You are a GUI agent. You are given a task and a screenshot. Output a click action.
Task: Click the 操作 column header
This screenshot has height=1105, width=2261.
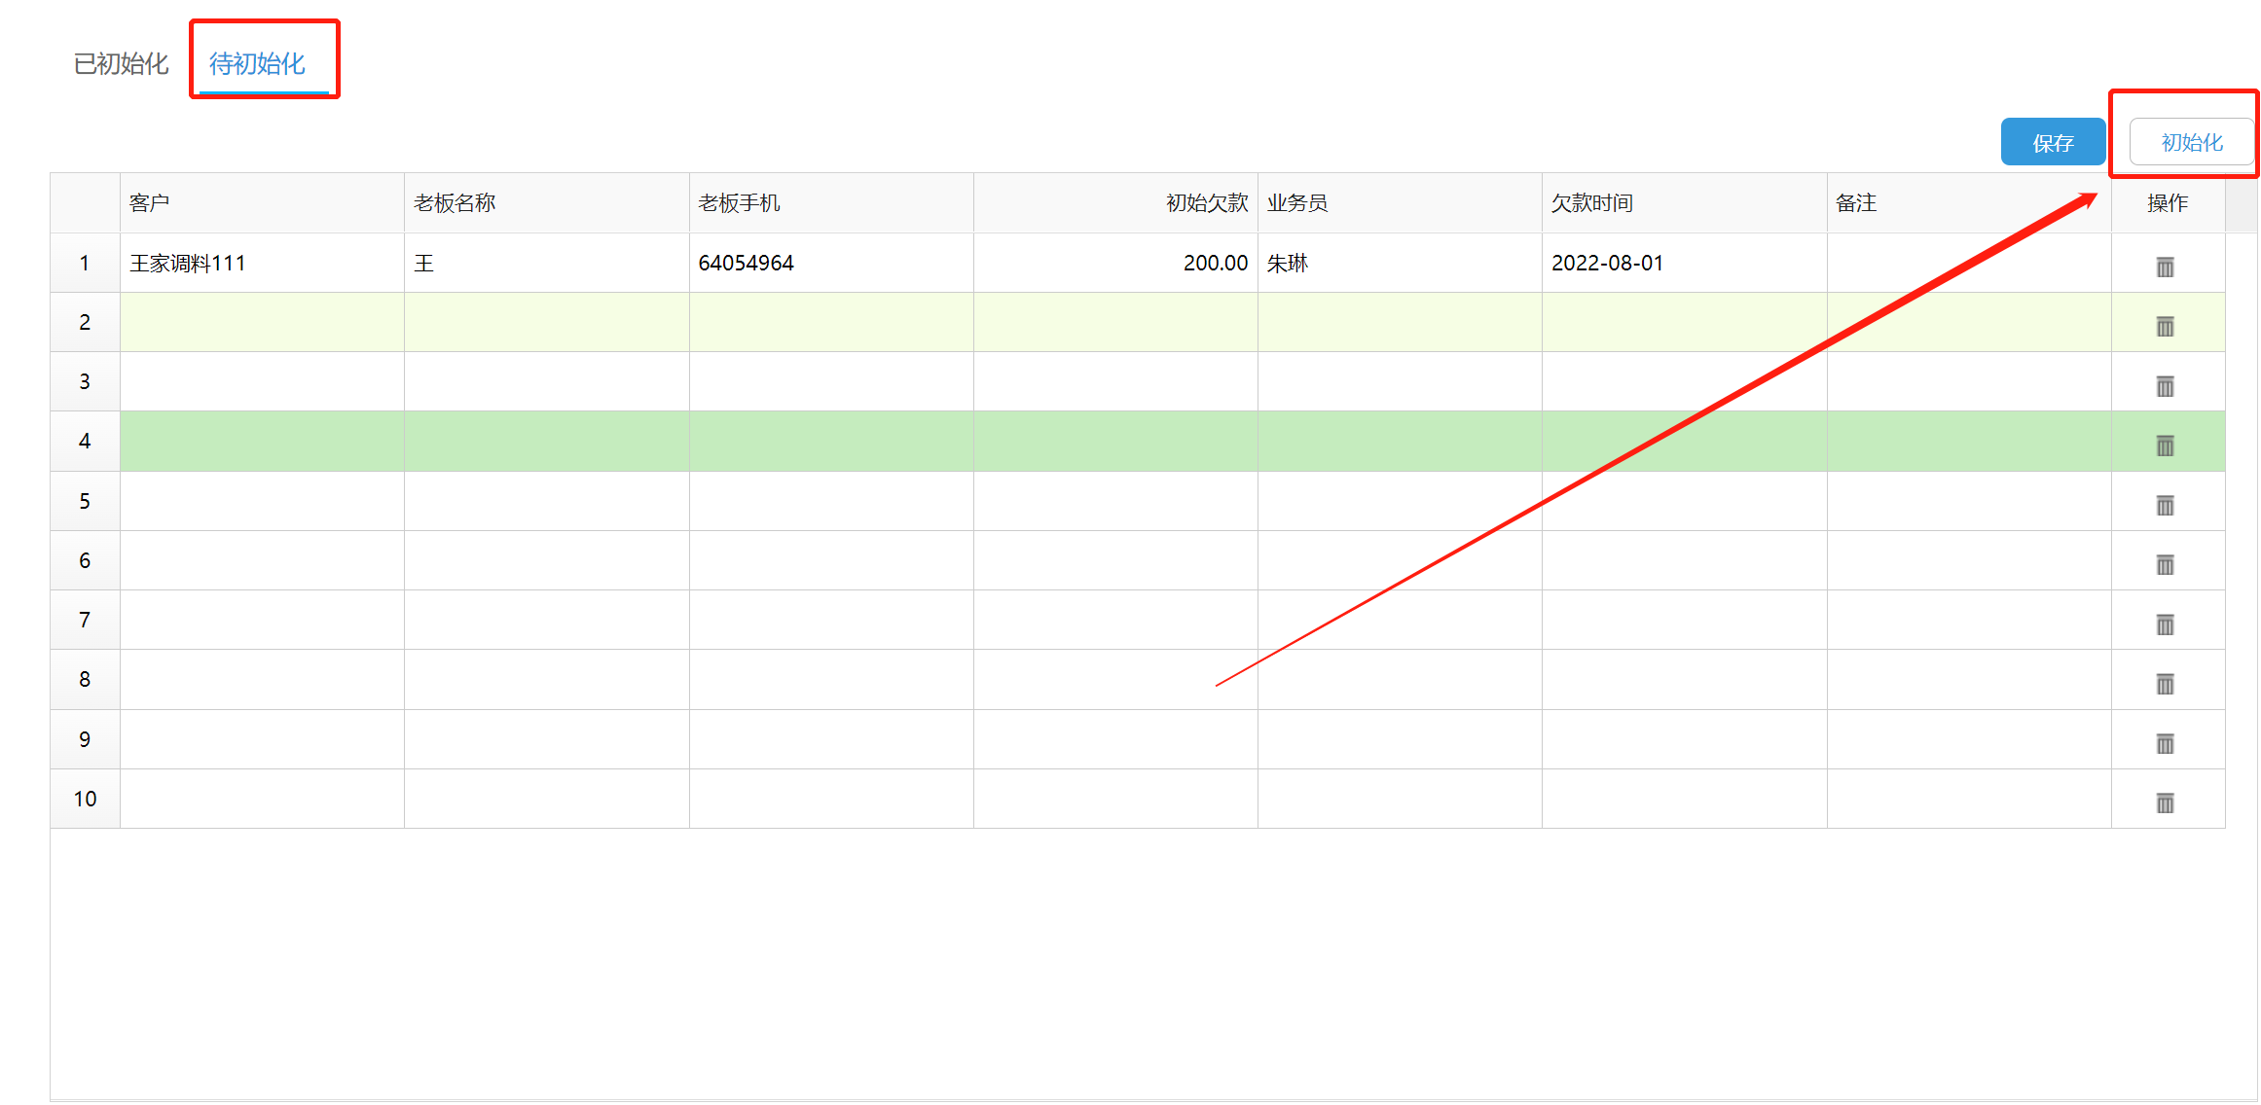2168,202
